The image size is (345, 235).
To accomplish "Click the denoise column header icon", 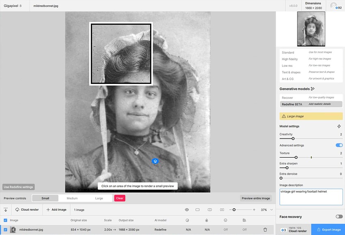I will pos(187,220).
